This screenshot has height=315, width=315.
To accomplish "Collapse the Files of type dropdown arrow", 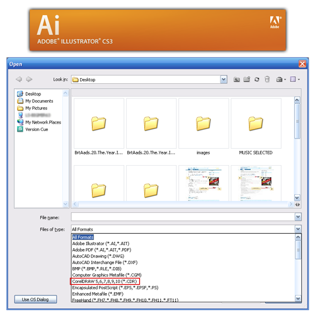I will 298,229.
